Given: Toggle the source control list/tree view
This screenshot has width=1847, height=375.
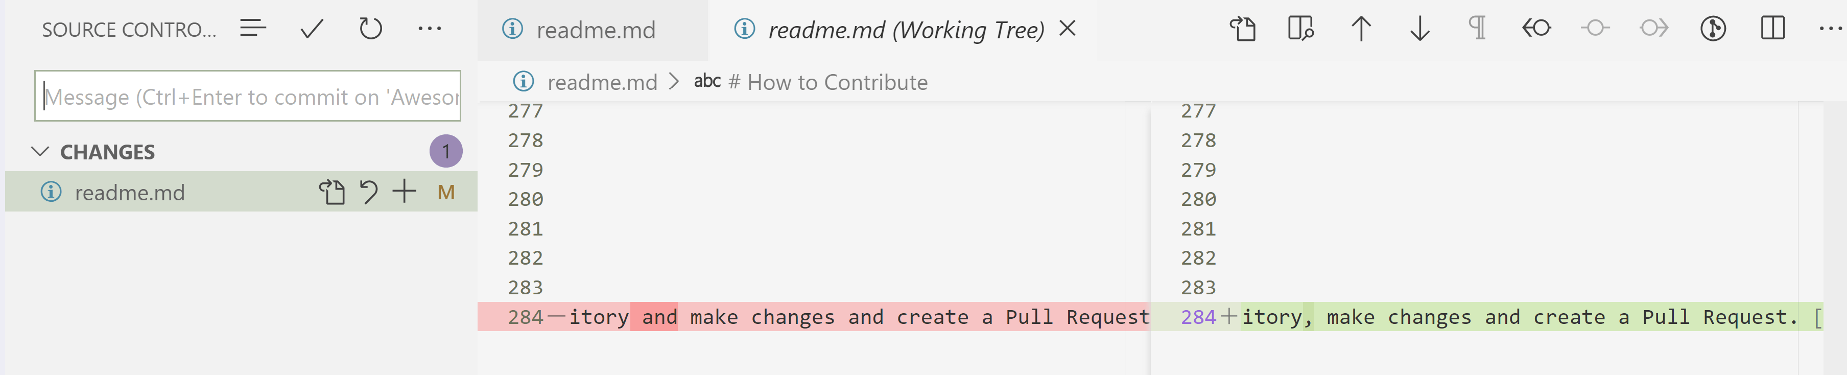Looking at the screenshot, I should point(253,29).
